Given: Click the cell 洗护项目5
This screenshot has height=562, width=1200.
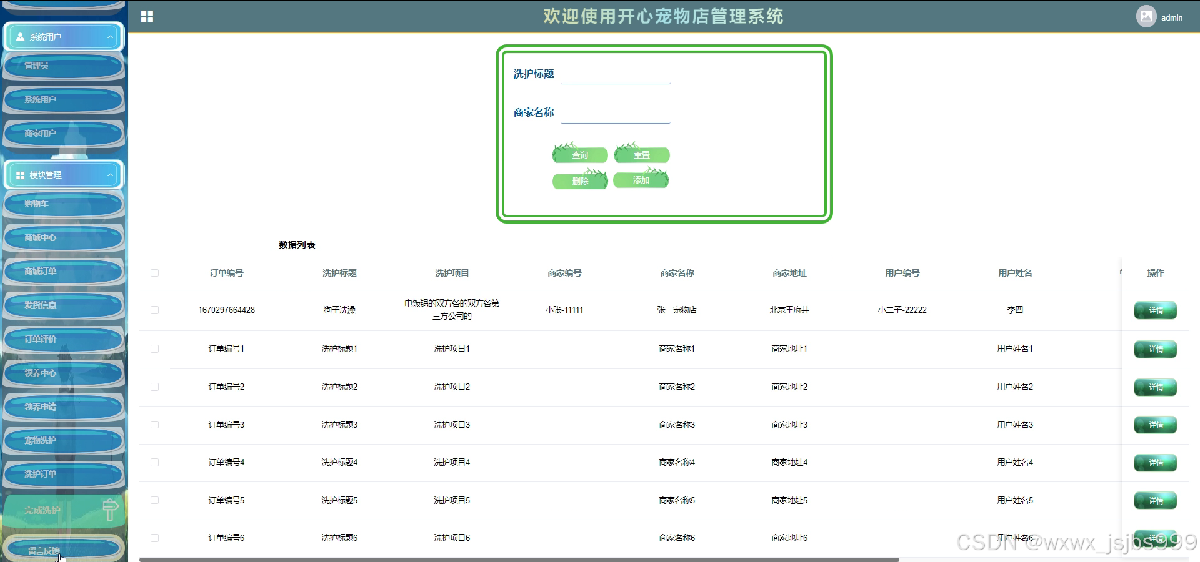Looking at the screenshot, I should click(x=452, y=500).
